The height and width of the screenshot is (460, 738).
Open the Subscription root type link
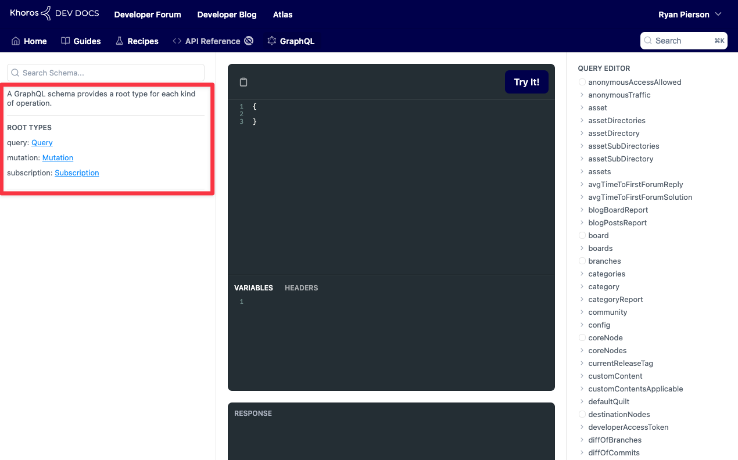(x=77, y=173)
